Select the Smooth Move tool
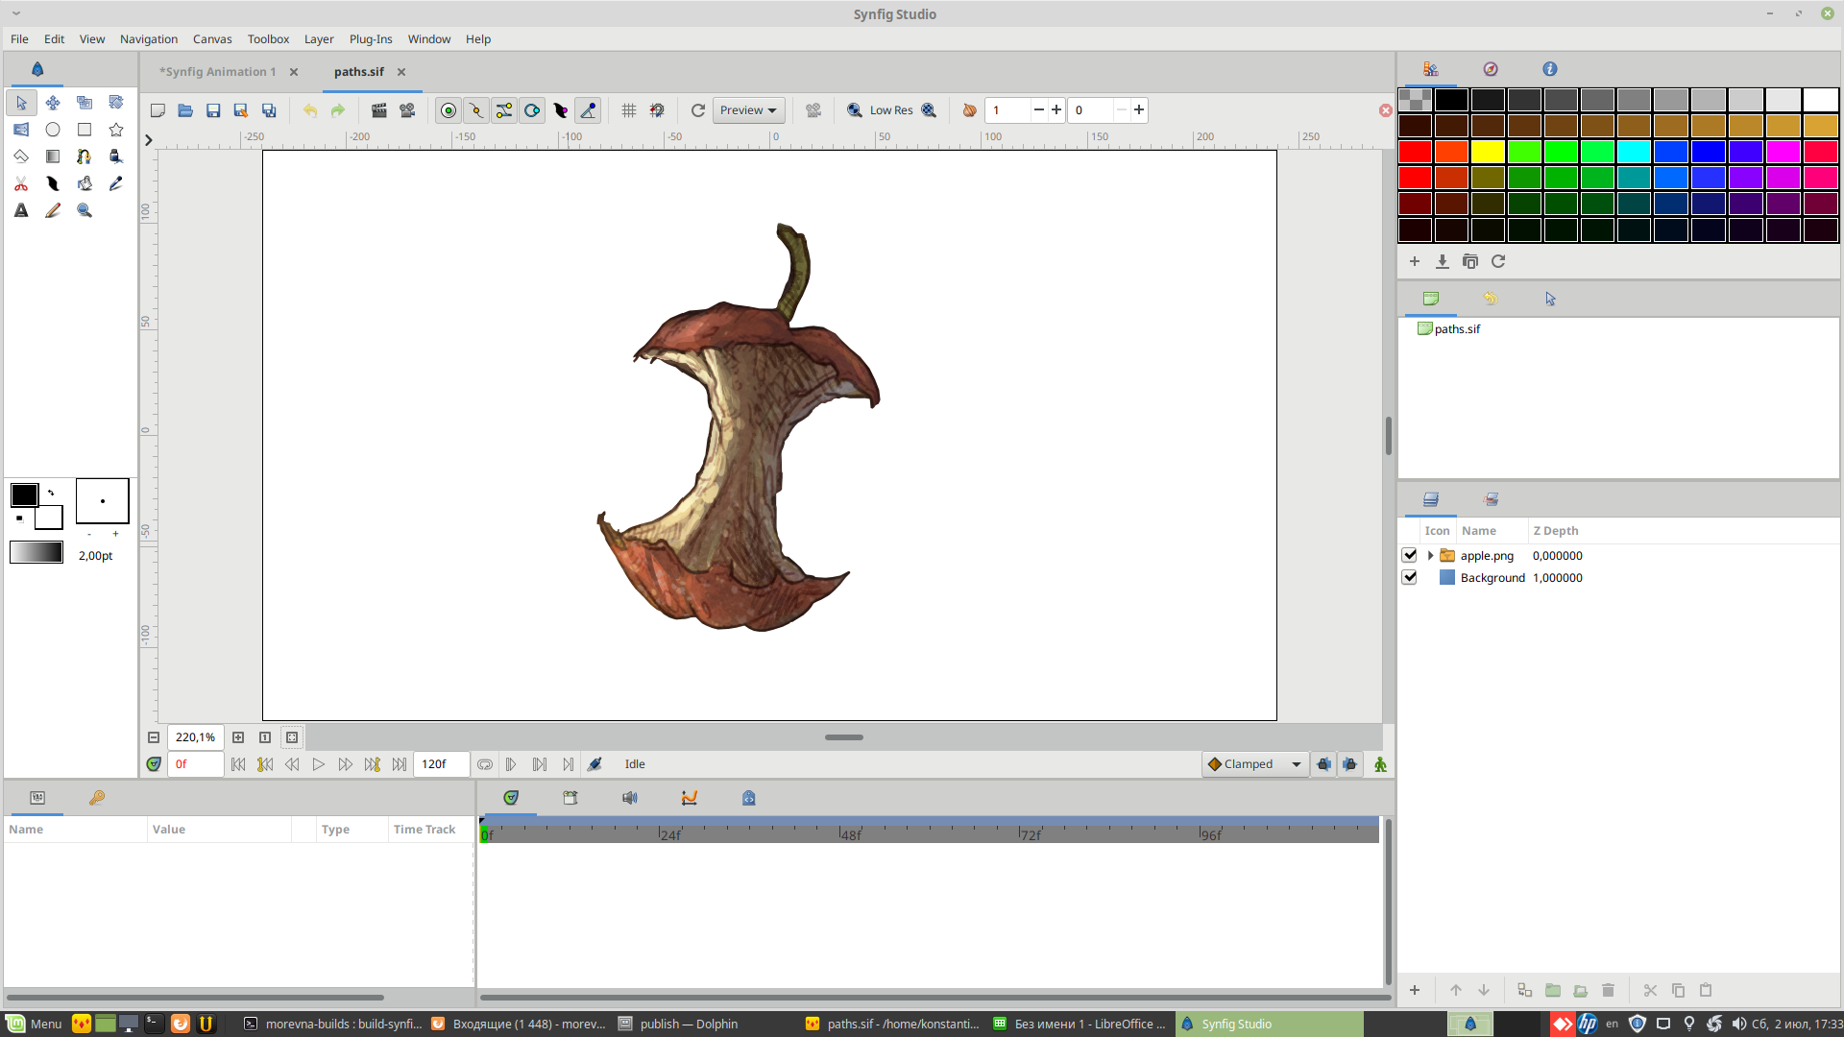 (53, 103)
